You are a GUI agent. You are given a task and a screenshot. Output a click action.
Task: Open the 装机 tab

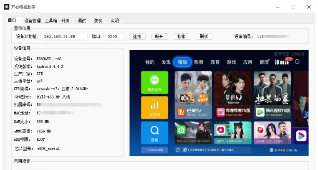(x=98, y=21)
